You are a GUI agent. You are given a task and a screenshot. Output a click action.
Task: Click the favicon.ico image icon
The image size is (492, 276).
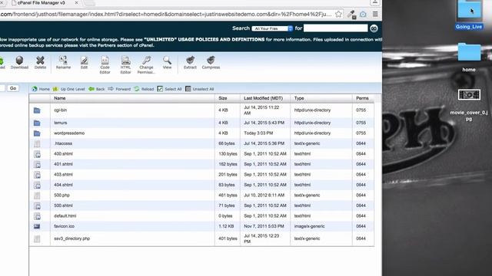tap(37, 226)
